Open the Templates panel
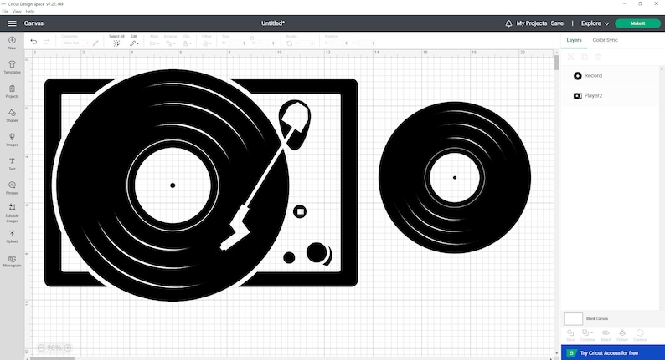The height and width of the screenshot is (360, 665). pos(12,68)
